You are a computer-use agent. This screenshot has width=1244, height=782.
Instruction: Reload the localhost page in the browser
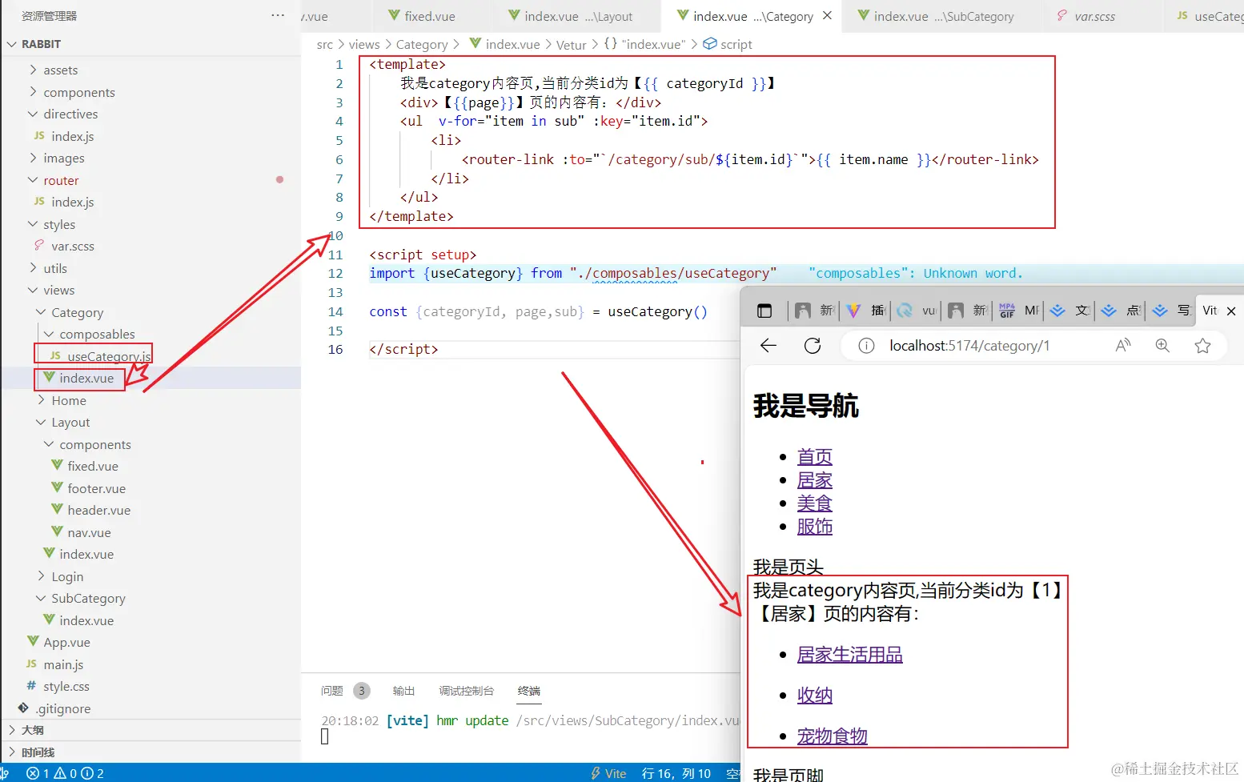coord(813,346)
